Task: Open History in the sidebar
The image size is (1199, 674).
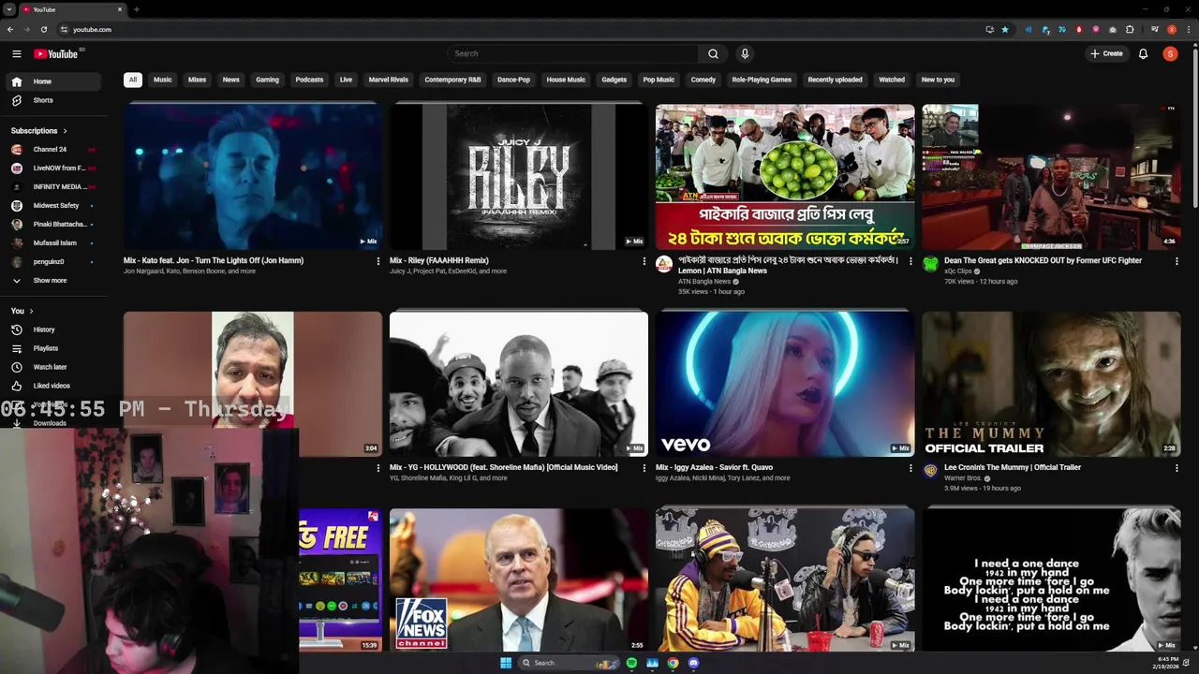Action: [x=53, y=330]
